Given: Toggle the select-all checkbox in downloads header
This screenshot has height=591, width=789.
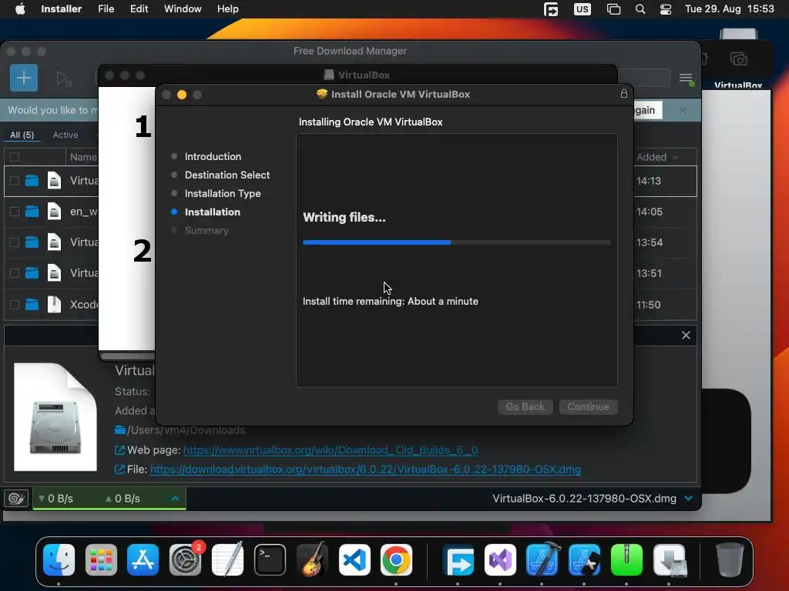Looking at the screenshot, I should tap(15, 157).
